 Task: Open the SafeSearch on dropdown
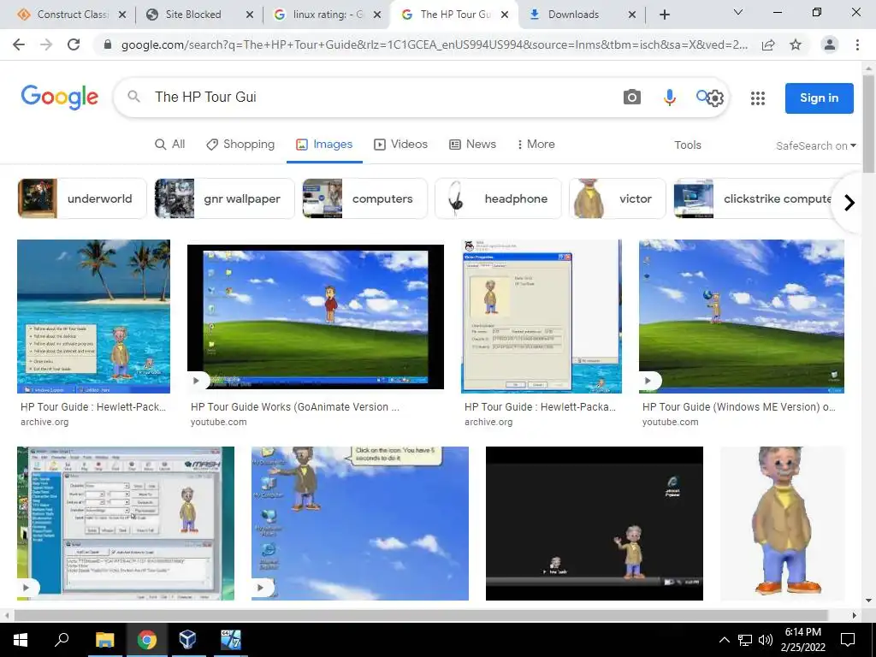pyautogui.click(x=815, y=145)
